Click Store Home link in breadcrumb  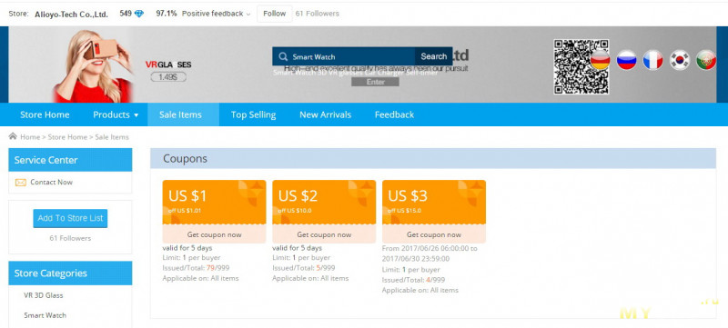pyautogui.click(x=67, y=137)
